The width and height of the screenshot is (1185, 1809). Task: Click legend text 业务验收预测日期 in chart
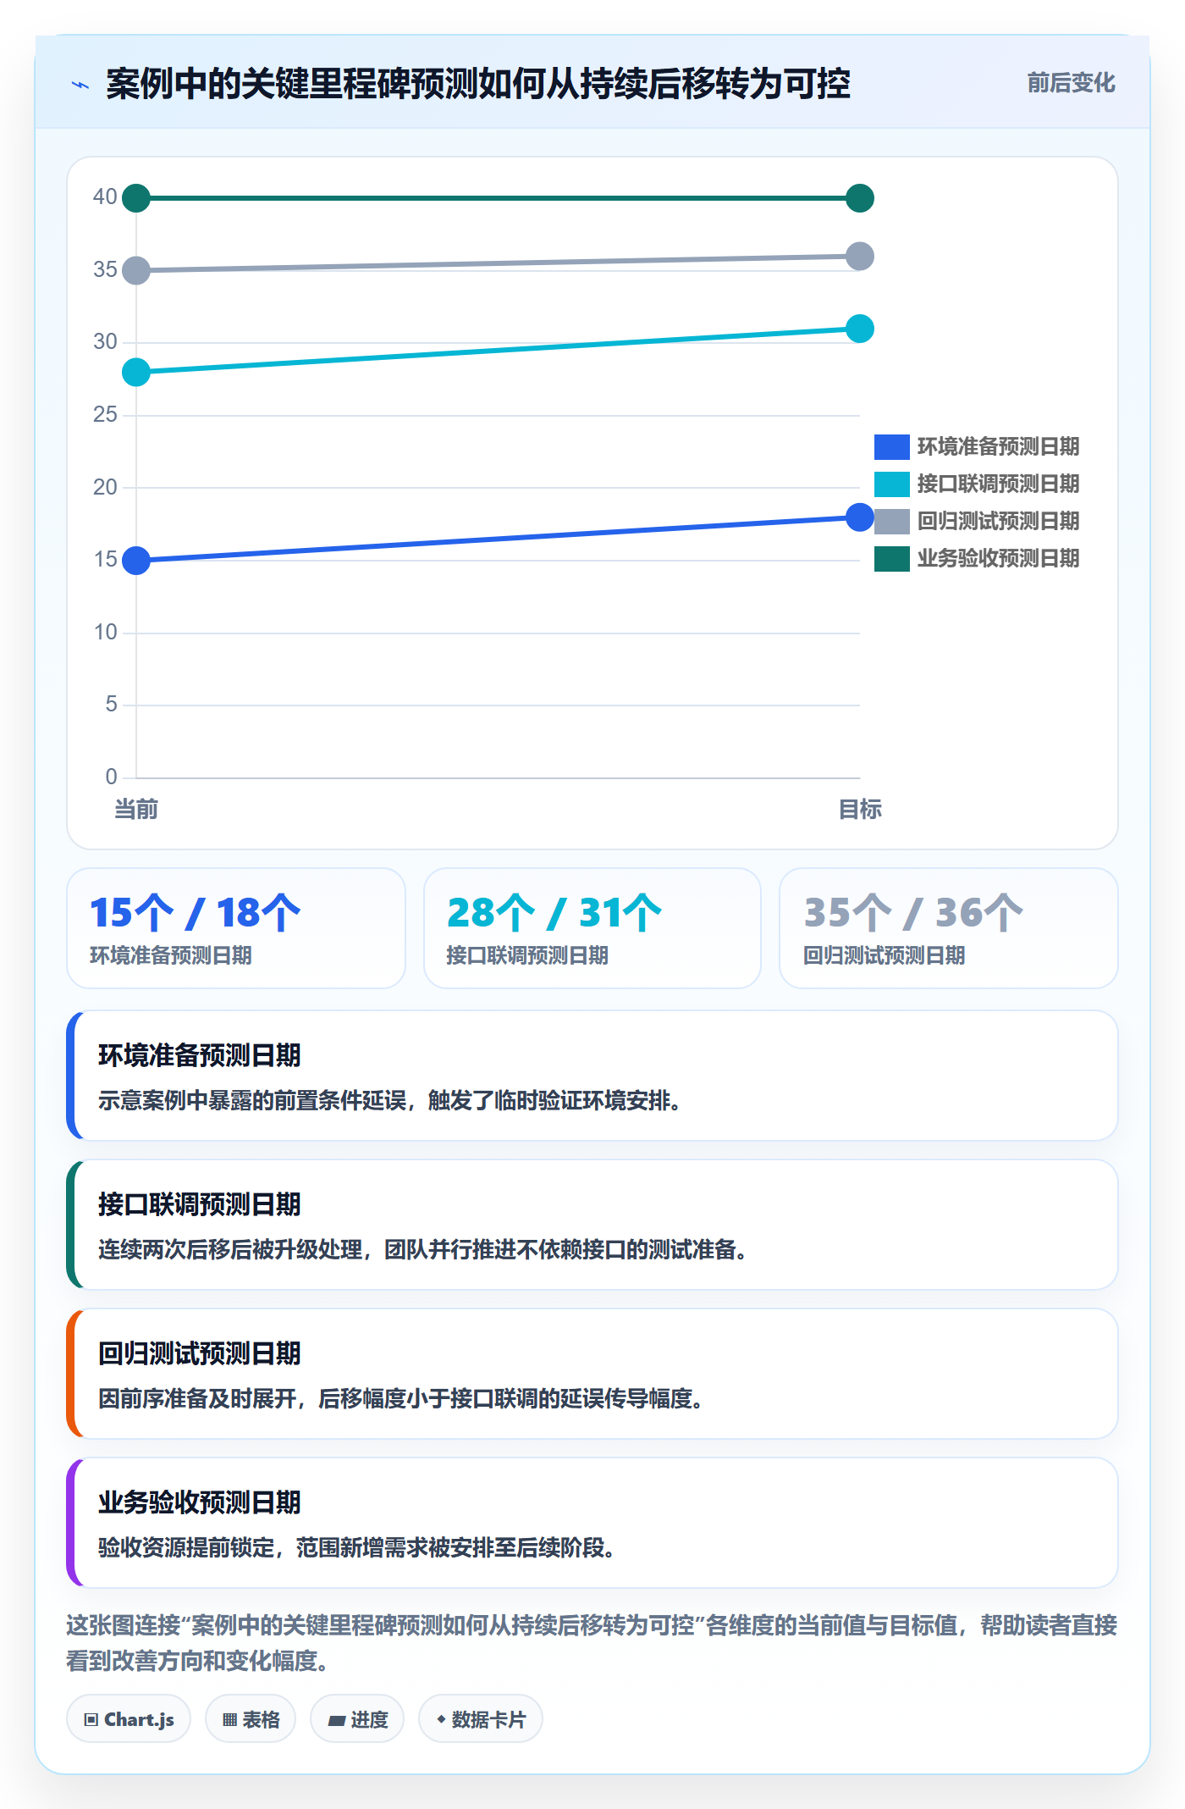(998, 558)
